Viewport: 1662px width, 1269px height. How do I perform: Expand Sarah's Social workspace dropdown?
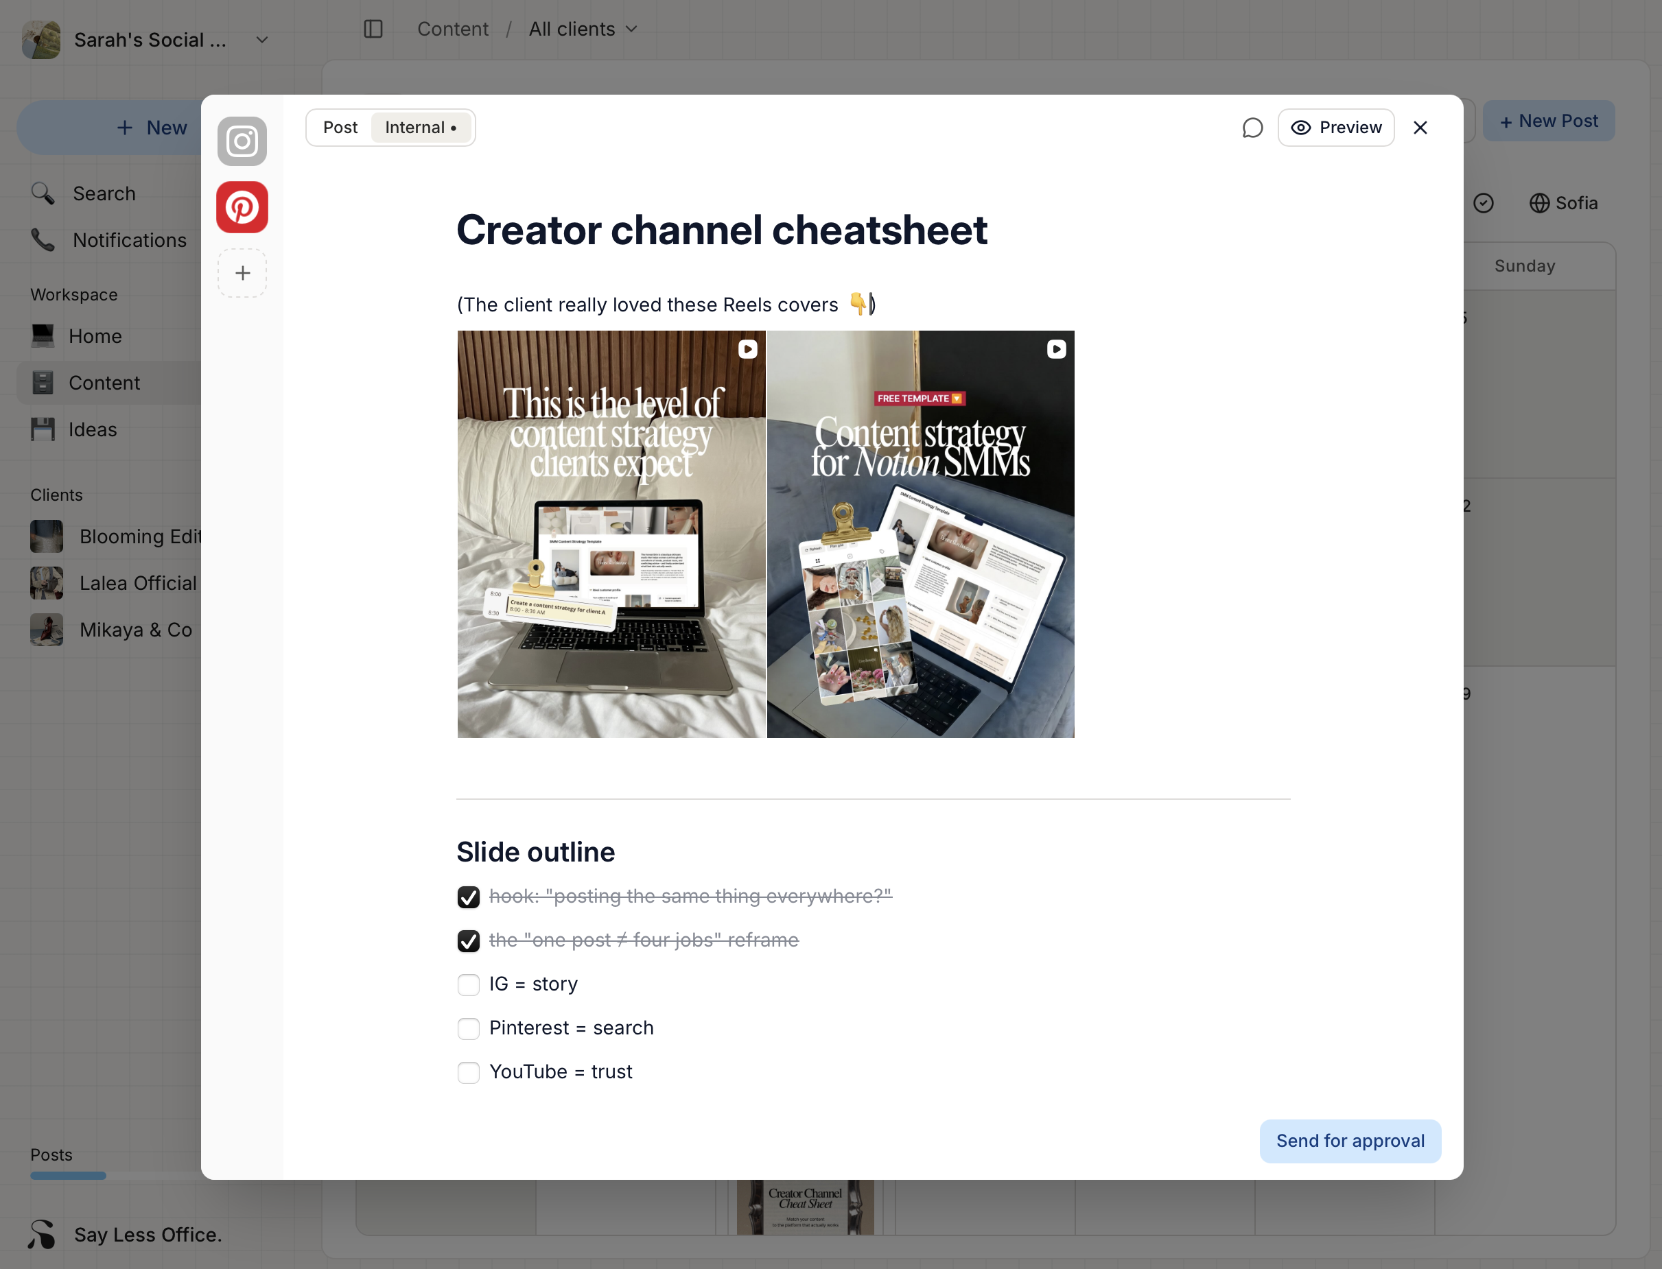[x=261, y=39]
